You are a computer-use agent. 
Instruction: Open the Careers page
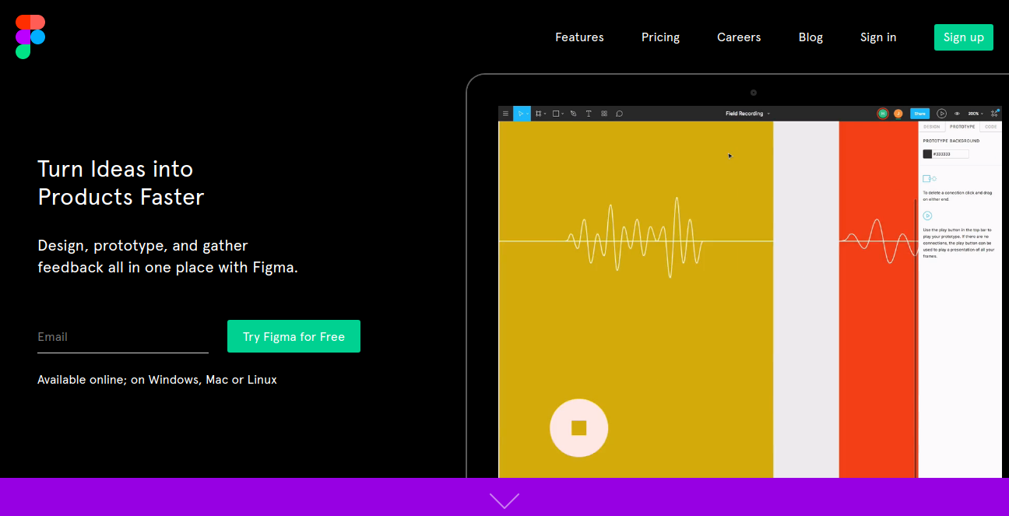(x=739, y=37)
